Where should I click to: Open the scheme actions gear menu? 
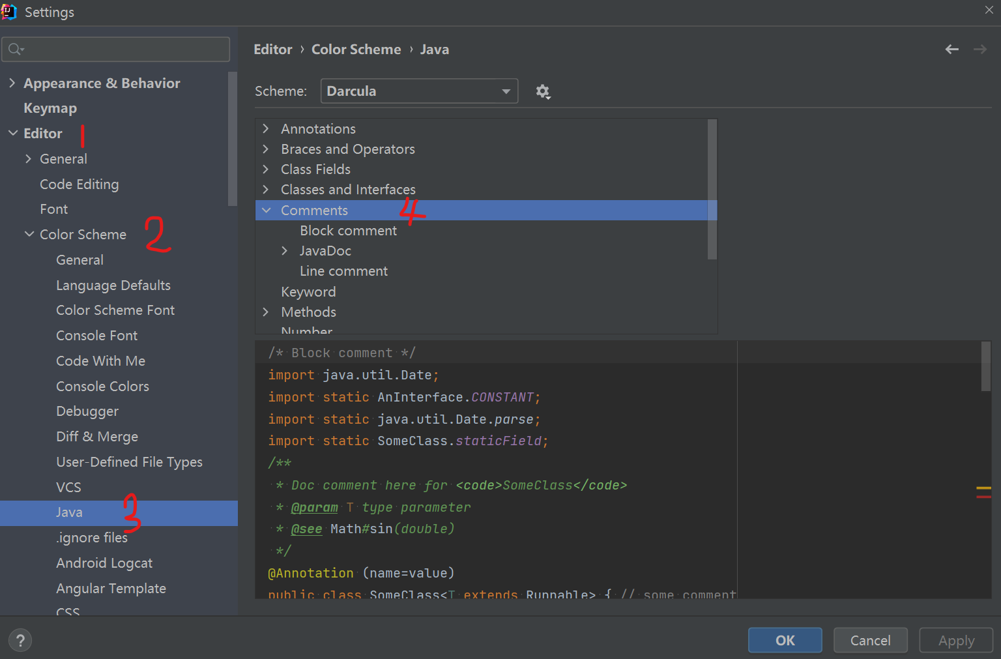point(543,92)
